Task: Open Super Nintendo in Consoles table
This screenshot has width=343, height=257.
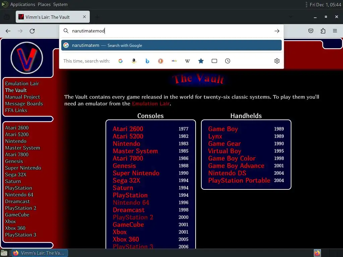Action: 136,173
